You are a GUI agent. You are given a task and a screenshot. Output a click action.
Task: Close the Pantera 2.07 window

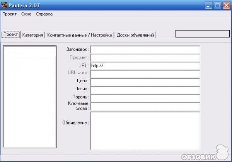point(226,5)
